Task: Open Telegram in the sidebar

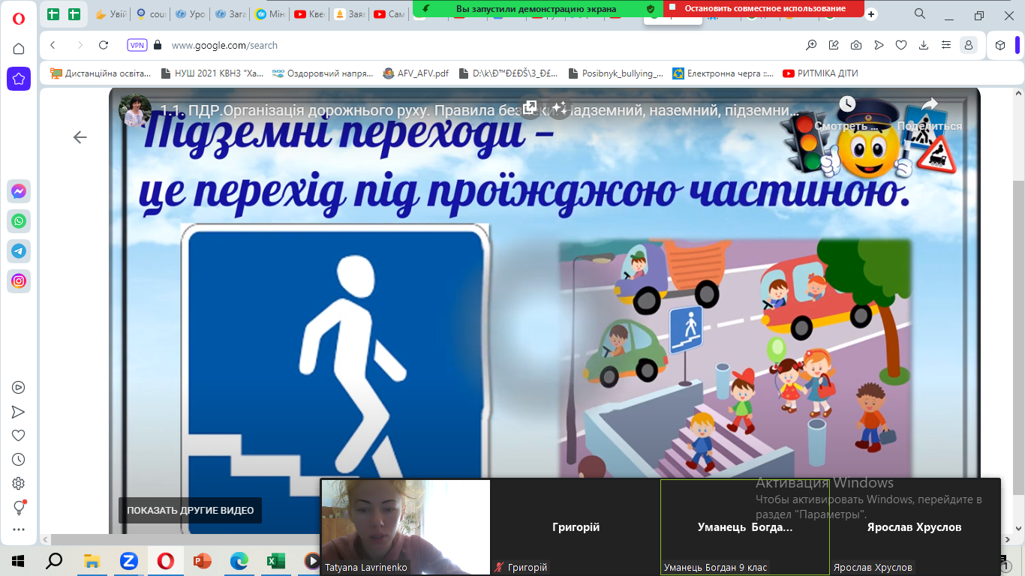Action: [x=19, y=251]
